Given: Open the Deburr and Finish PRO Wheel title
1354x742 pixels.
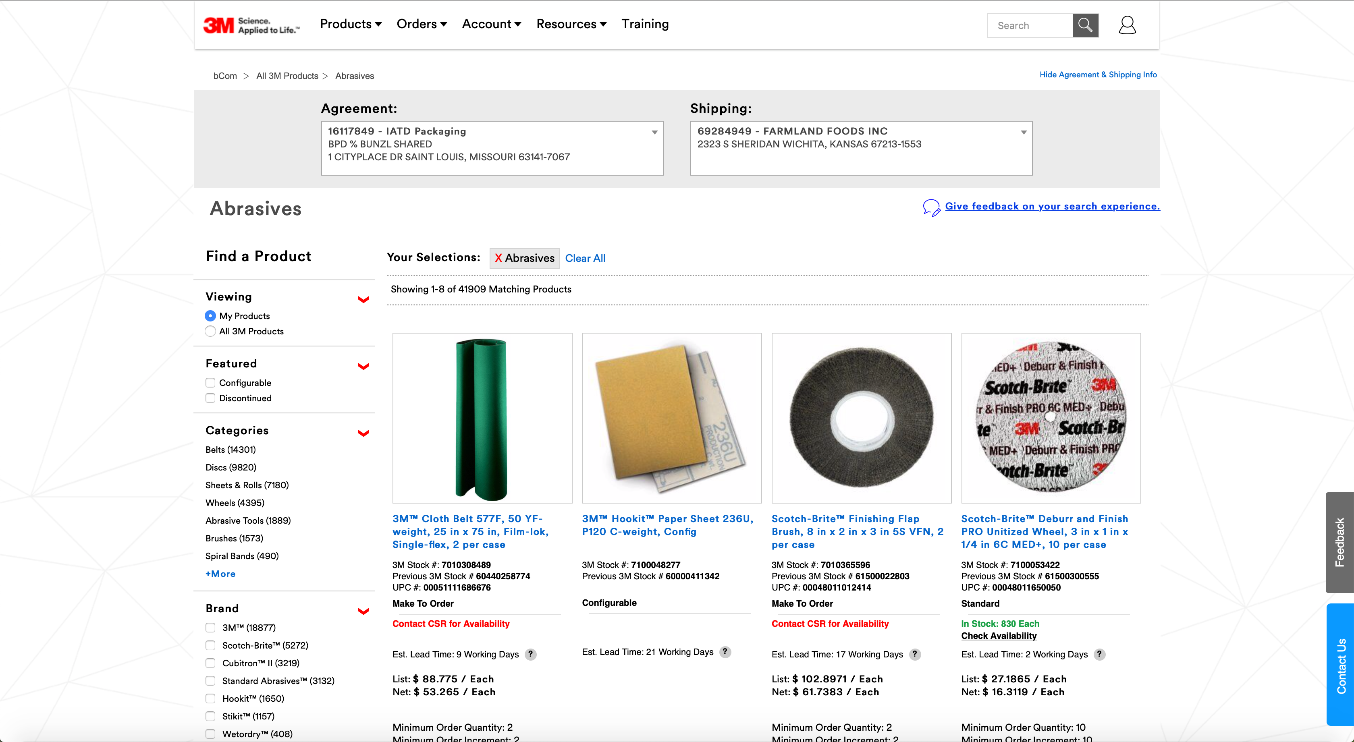Looking at the screenshot, I should [1045, 531].
